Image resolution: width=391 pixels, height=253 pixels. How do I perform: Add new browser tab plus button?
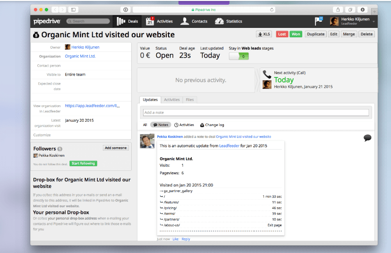tap(374, 11)
